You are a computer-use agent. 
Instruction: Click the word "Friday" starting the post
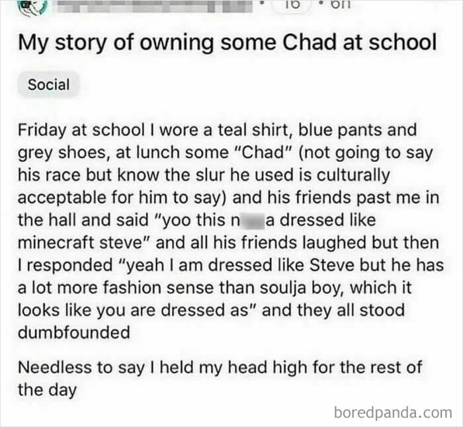pyautogui.click(x=40, y=129)
